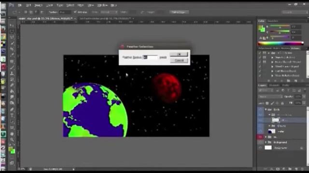Click delete trash icon in Actions panel

coord(302,81)
